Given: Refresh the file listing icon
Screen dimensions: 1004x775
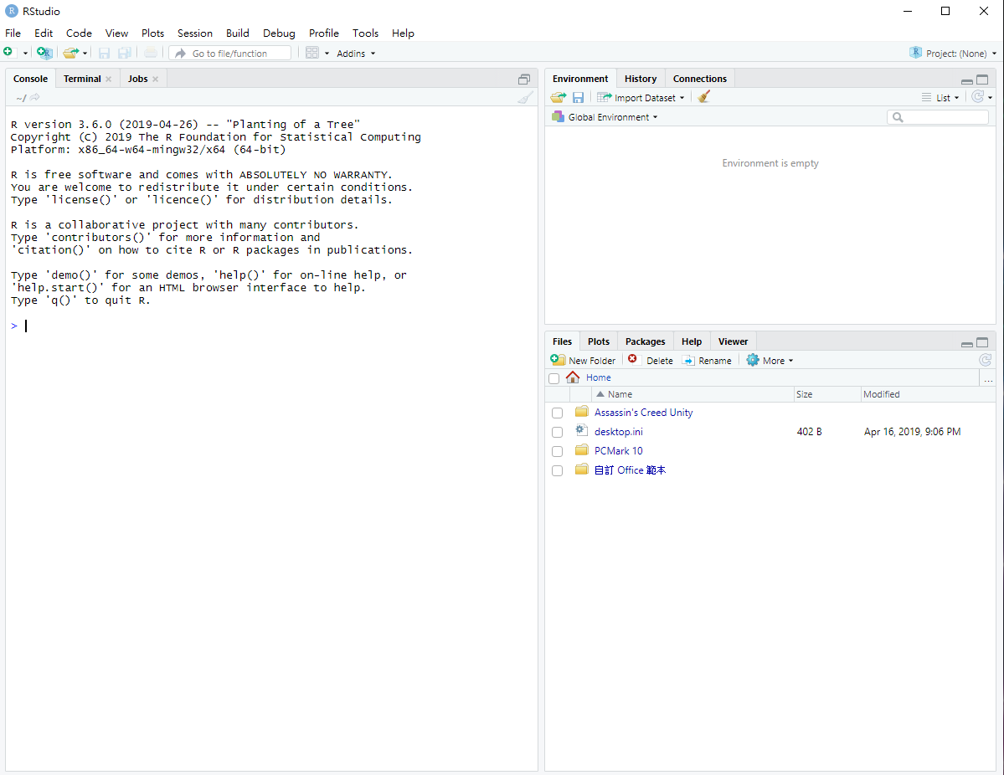Looking at the screenshot, I should pos(986,360).
